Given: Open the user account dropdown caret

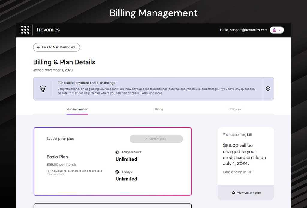Looking at the screenshot, I should pyautogui.click(x=279, y=30).
